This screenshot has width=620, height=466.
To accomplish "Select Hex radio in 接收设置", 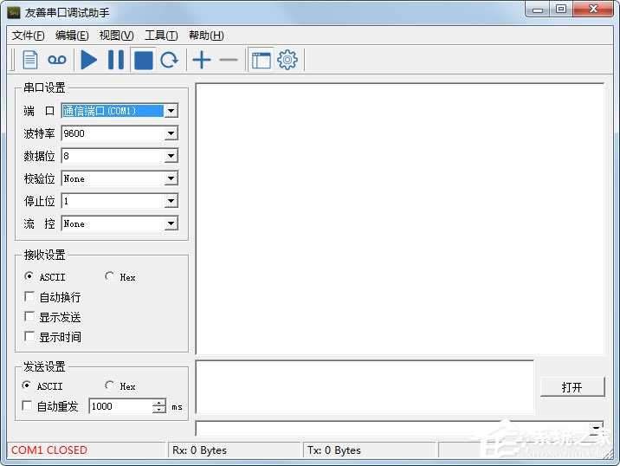I will click(110, 277).
